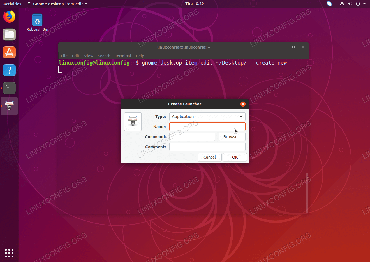Open the Help dock icon
This screenshot has height=262, width=370.
tap(9, 70)
